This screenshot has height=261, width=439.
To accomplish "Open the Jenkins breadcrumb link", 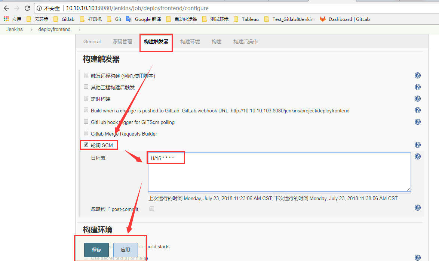I will point(15,29).
